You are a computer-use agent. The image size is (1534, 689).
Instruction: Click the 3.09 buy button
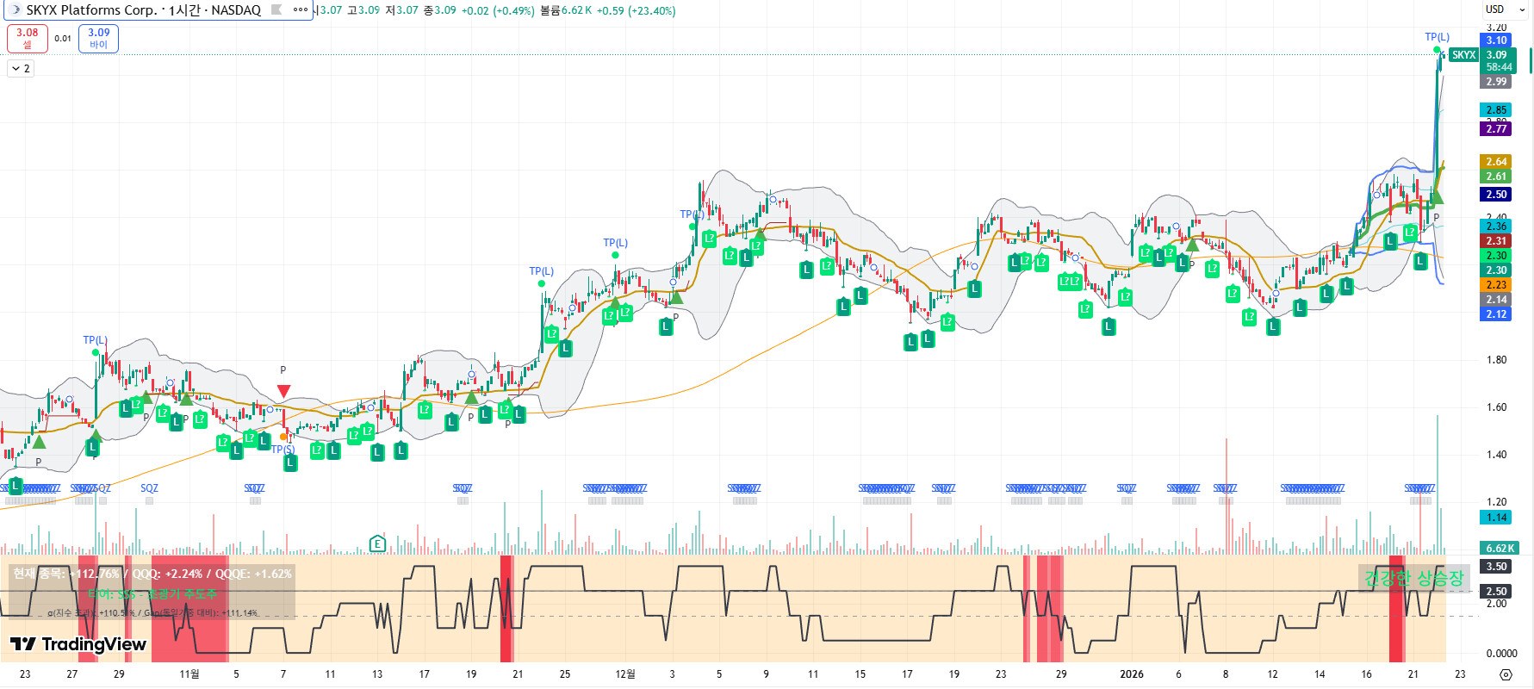click(98, 38)
